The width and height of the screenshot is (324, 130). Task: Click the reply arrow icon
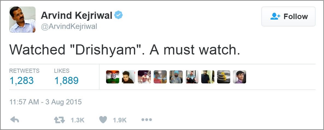(15, 120)
